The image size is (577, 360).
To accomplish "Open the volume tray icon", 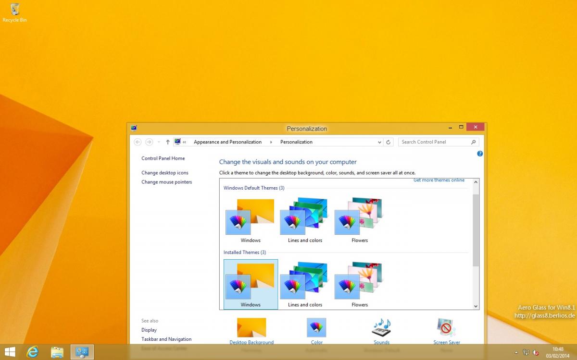I will [x=536, y=352].
